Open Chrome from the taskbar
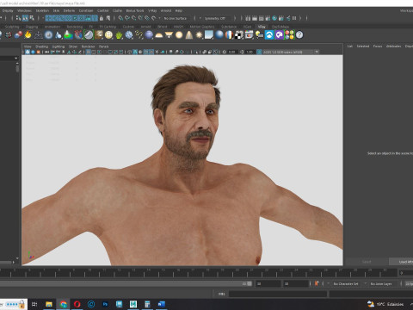Image resolution: width=413 pixels, height=310 pixels. (x=63, y=304)
